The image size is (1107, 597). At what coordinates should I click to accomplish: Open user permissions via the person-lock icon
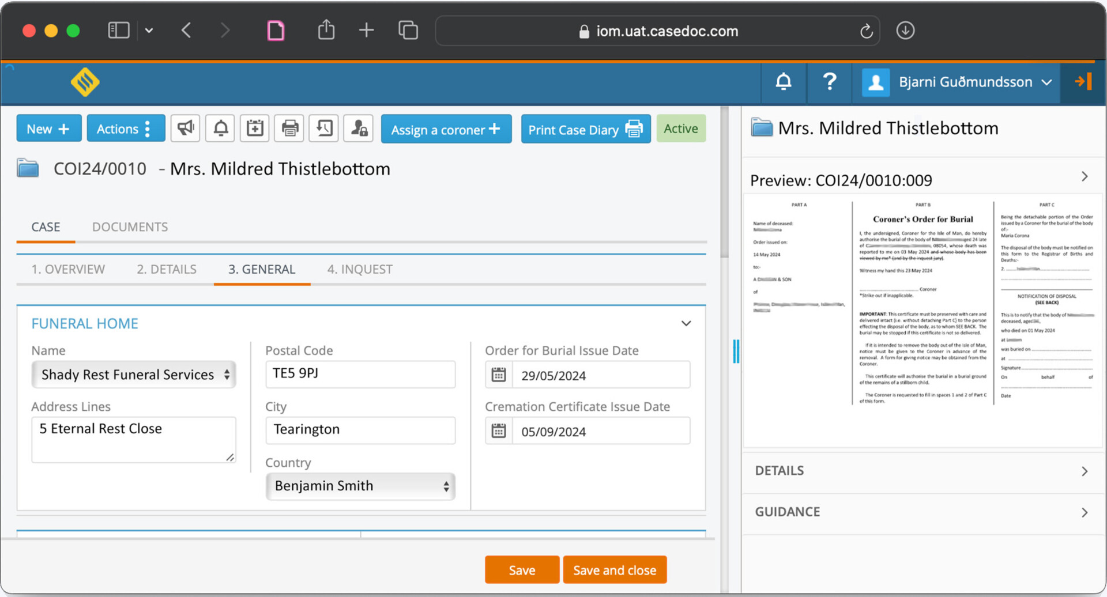358,129
